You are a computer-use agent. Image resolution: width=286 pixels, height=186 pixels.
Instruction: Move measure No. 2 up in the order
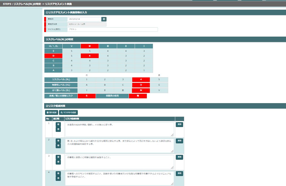pos(58,141)
